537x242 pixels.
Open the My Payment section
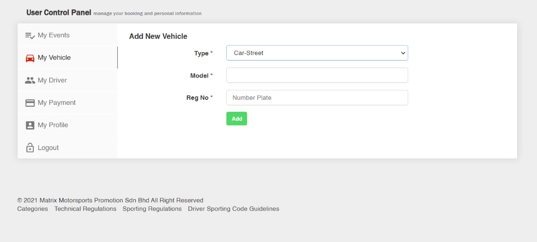tap(68, 102)
